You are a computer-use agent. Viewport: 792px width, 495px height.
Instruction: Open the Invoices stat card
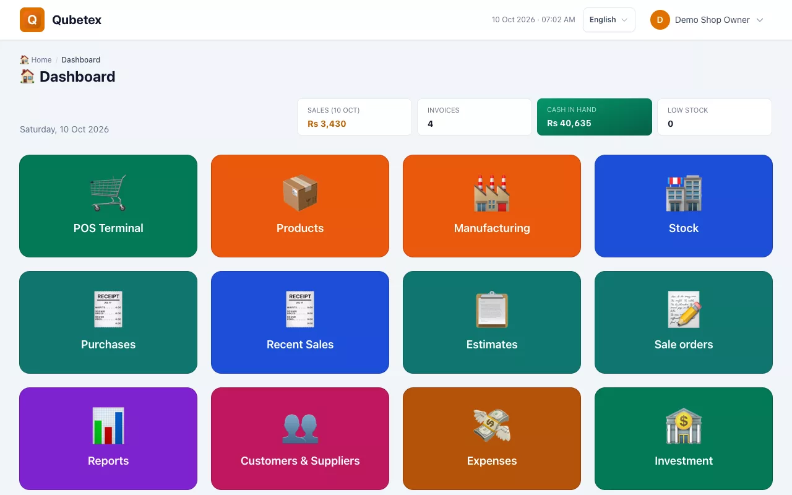pos(475,117)
